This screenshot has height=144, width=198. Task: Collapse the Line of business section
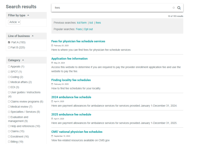pyautogui.click(x=33, y=36)
